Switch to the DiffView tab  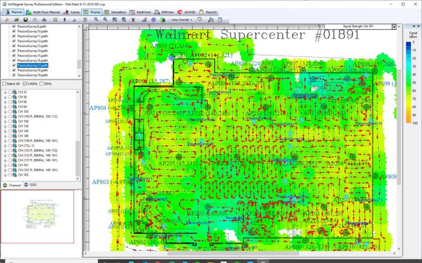click(164, 12)
